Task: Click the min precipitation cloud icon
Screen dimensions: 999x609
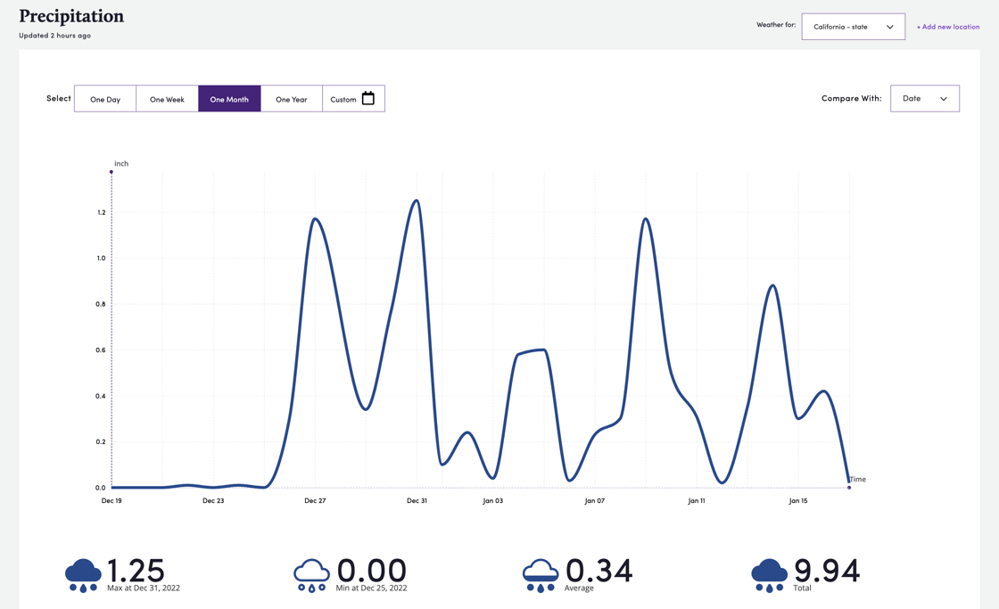Action: (311, 575)
